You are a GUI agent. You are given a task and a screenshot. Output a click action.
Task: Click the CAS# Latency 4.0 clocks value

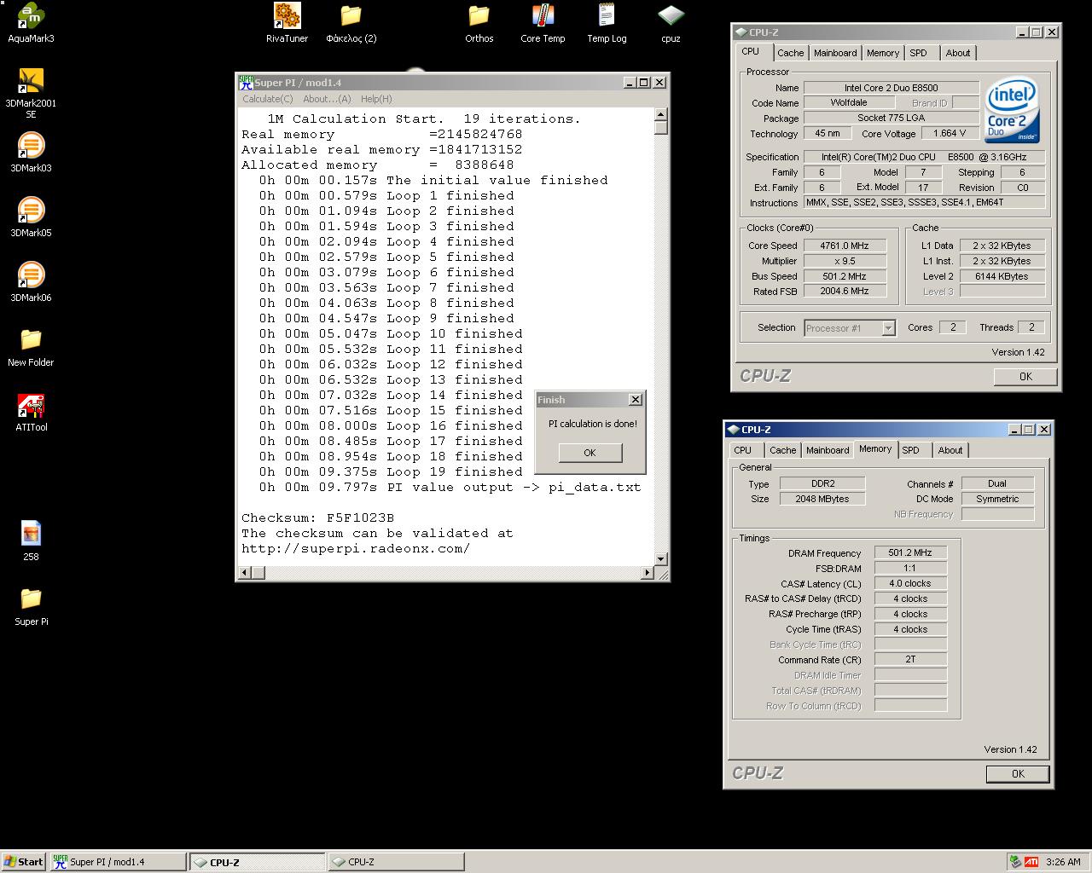(910, 583)
